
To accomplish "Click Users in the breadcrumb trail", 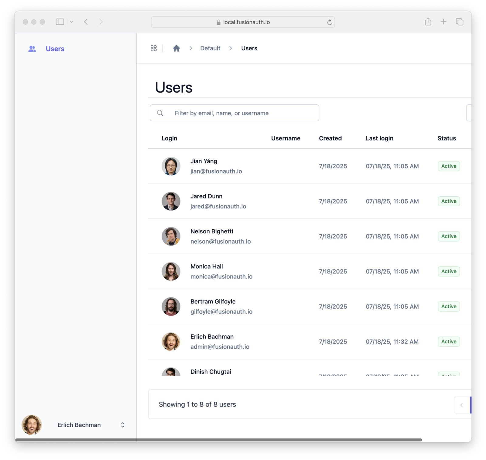I will coord(249,48).
